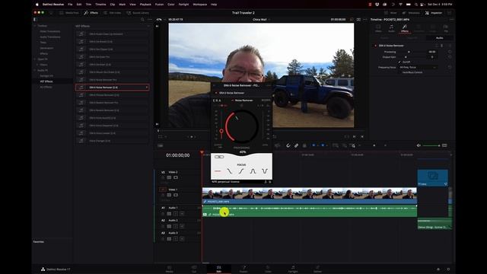Switch to the Edit page at bottom
This screenshot has width=487, height=274.
click(218, 269)
